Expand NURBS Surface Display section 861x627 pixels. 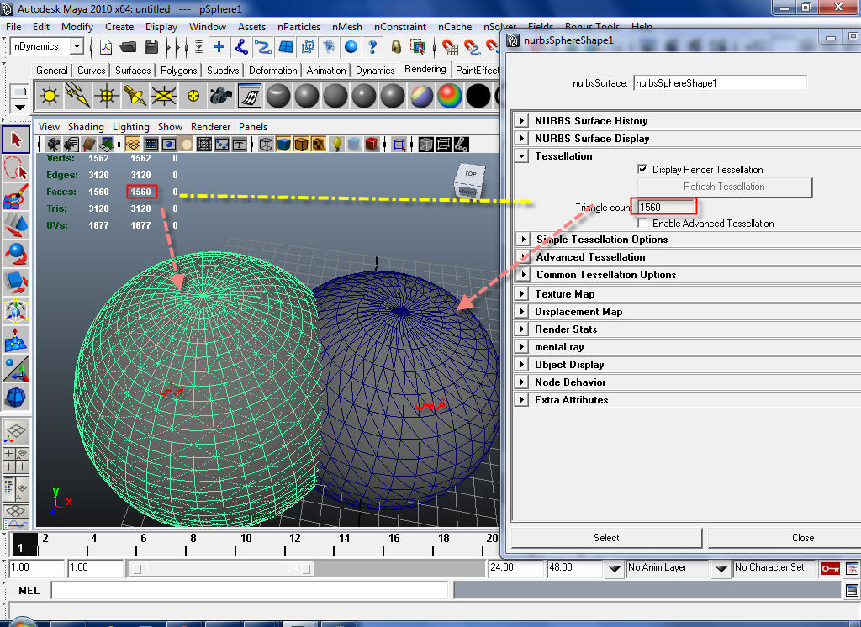[x=522, y=139]
